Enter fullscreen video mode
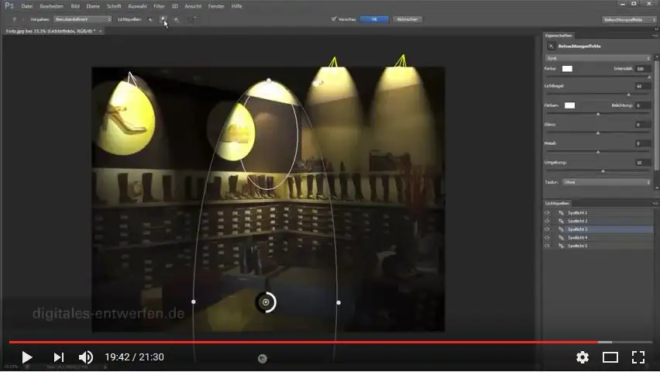This screenshot has width=660, height=372. (638, 357)
